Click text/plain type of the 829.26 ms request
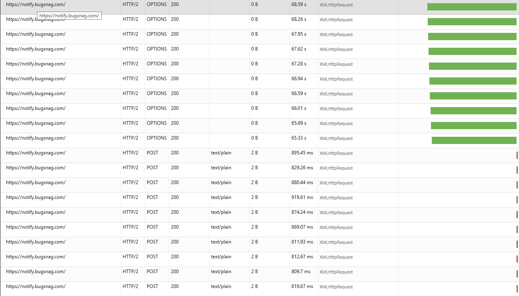The height and width of the screenshot is (296, 519). [x=221, y=168]
